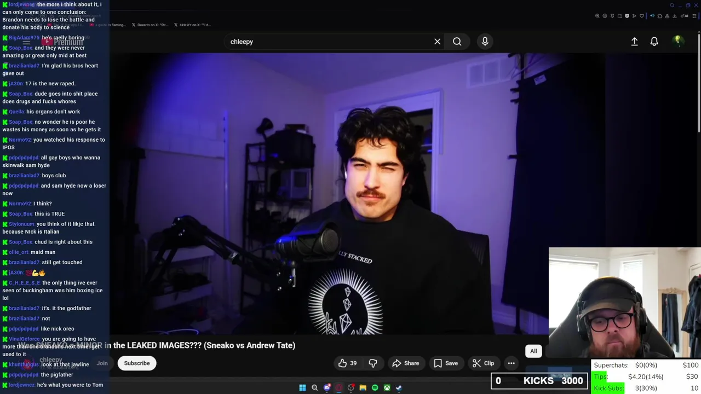
Task: Click the green Kick Subs progress bar
Action: tap(608, 388)
